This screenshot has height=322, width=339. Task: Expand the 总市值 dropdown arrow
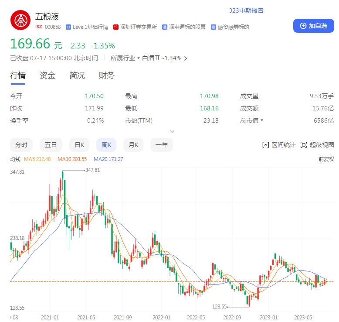[262, 120]
